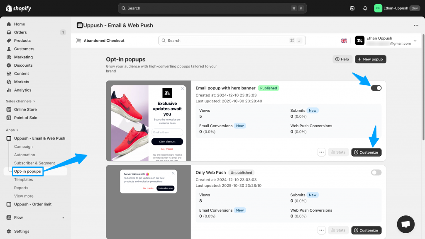This screenshot has height=239, width=425.
Task: Enable the Only Web Push popup toggle
Action: pos(376,172)
